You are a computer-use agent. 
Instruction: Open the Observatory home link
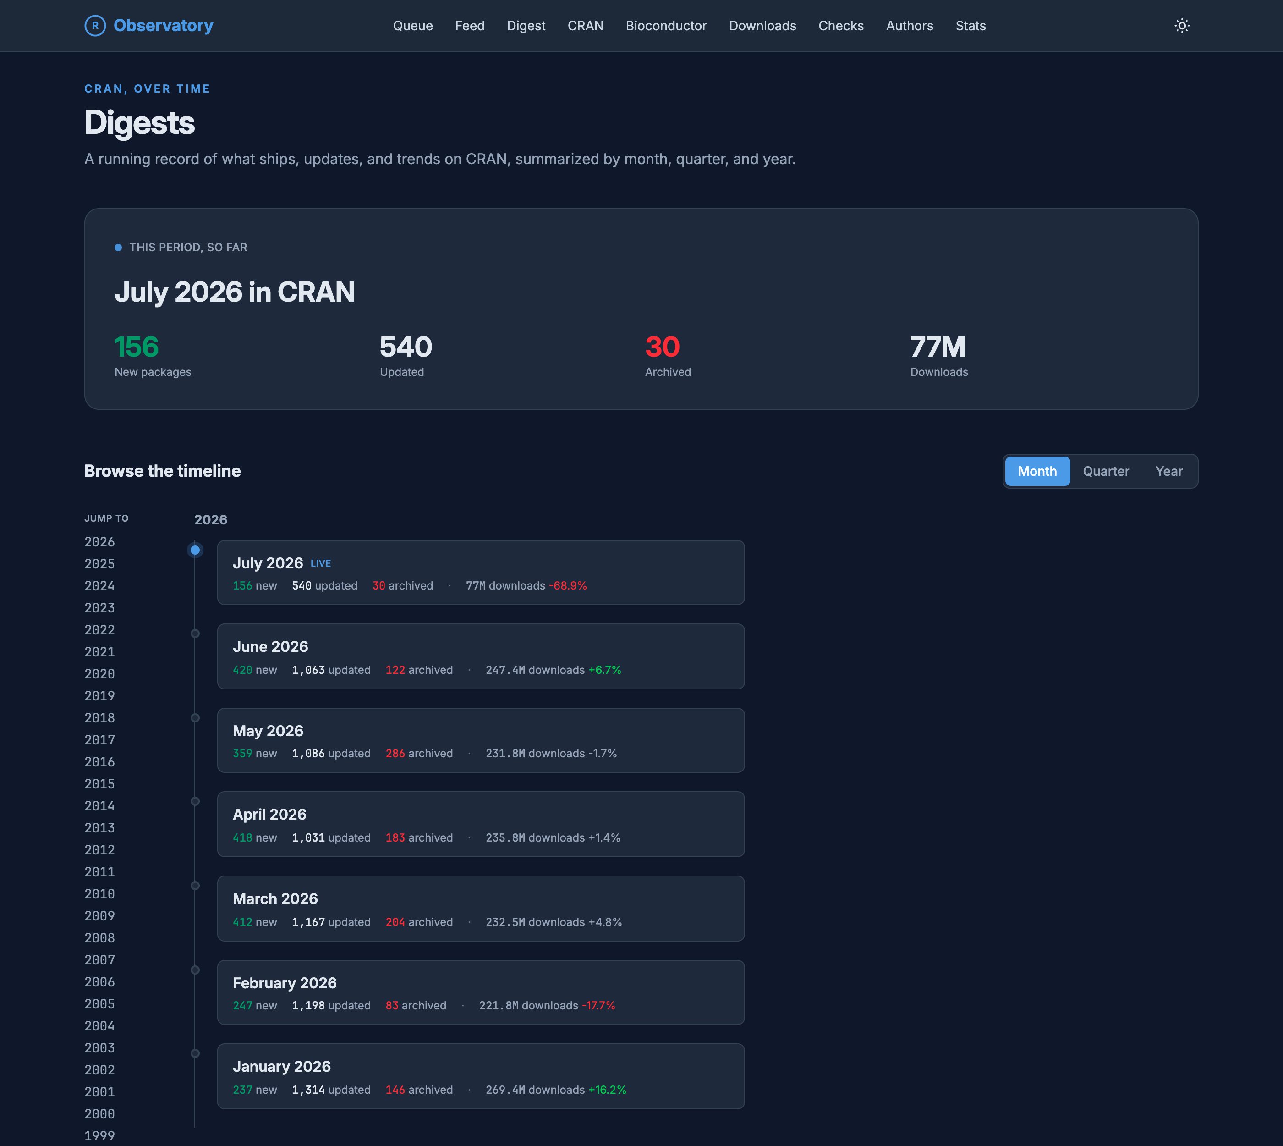coord(149,26)
